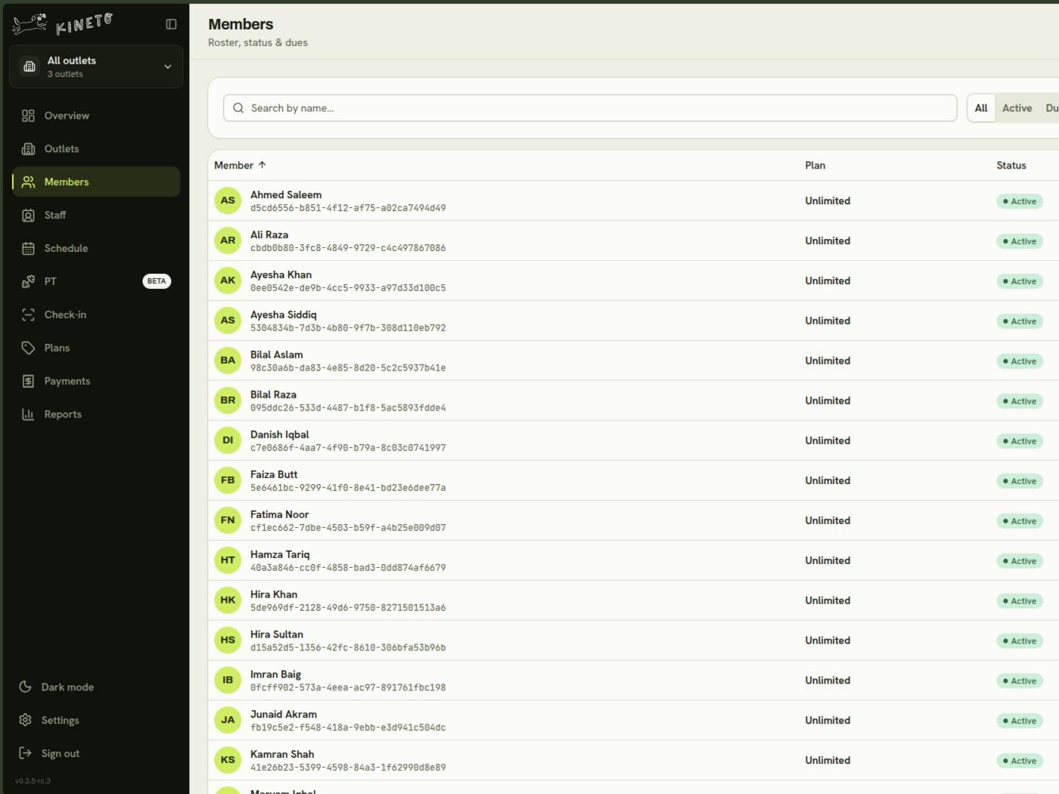Screen dimensions: 1059x794
Task: Click the Schedule calendar icon
Action: 28,249
